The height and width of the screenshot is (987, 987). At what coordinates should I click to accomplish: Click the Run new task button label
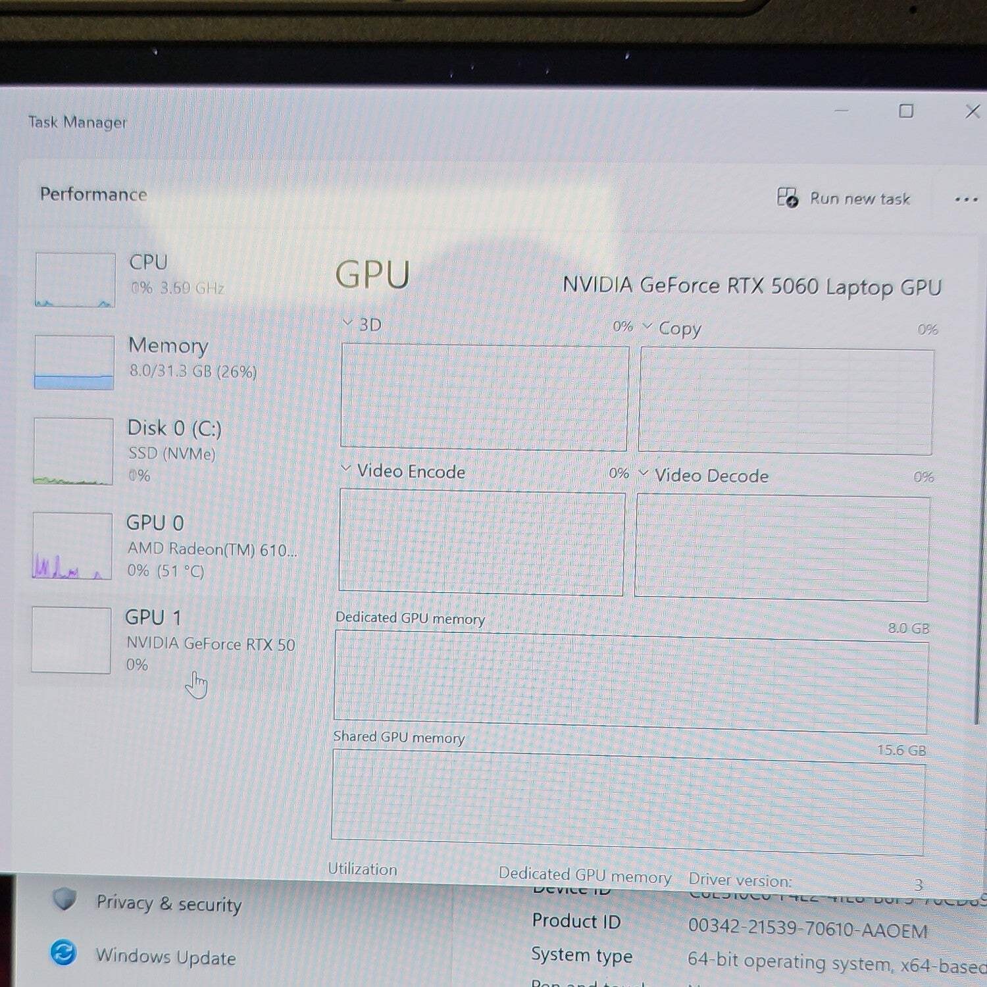tap(859, 199)
